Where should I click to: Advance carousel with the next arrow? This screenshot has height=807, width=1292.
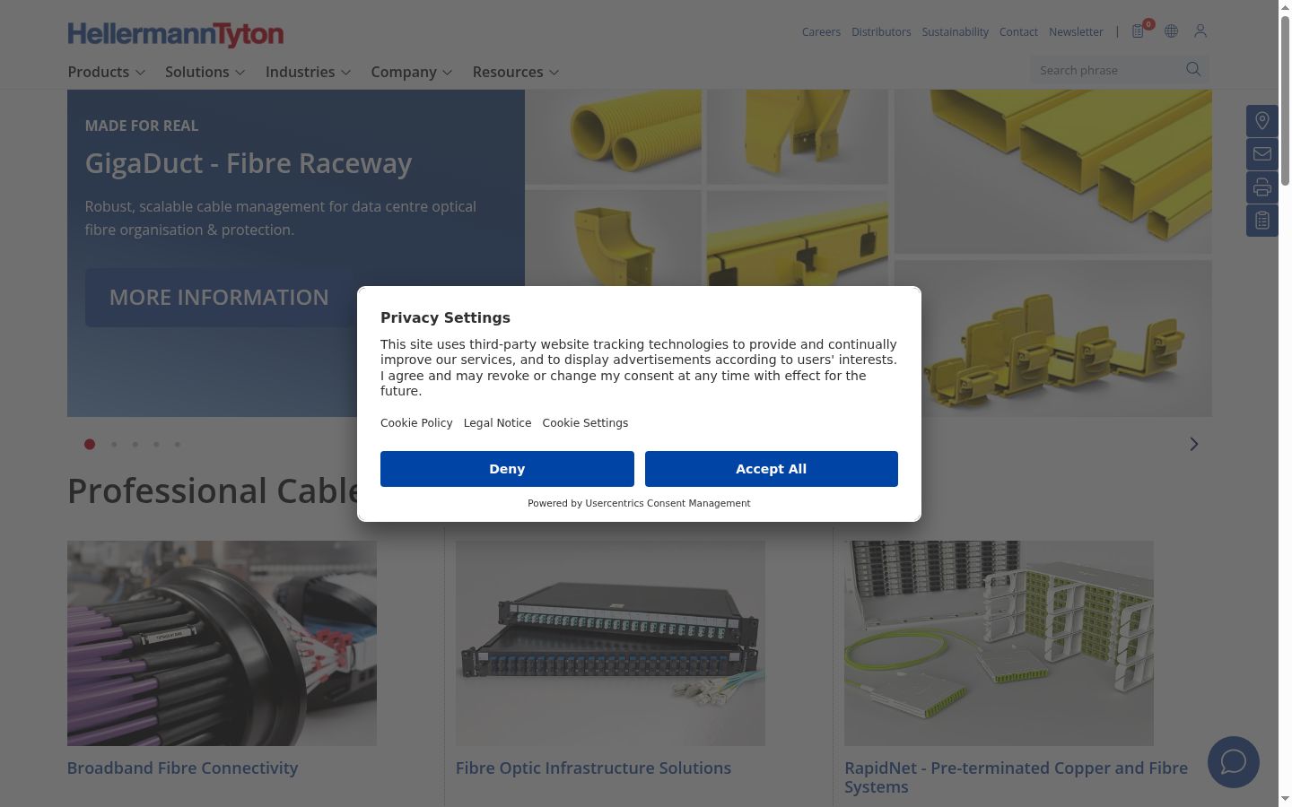(x=1194, y=445)
